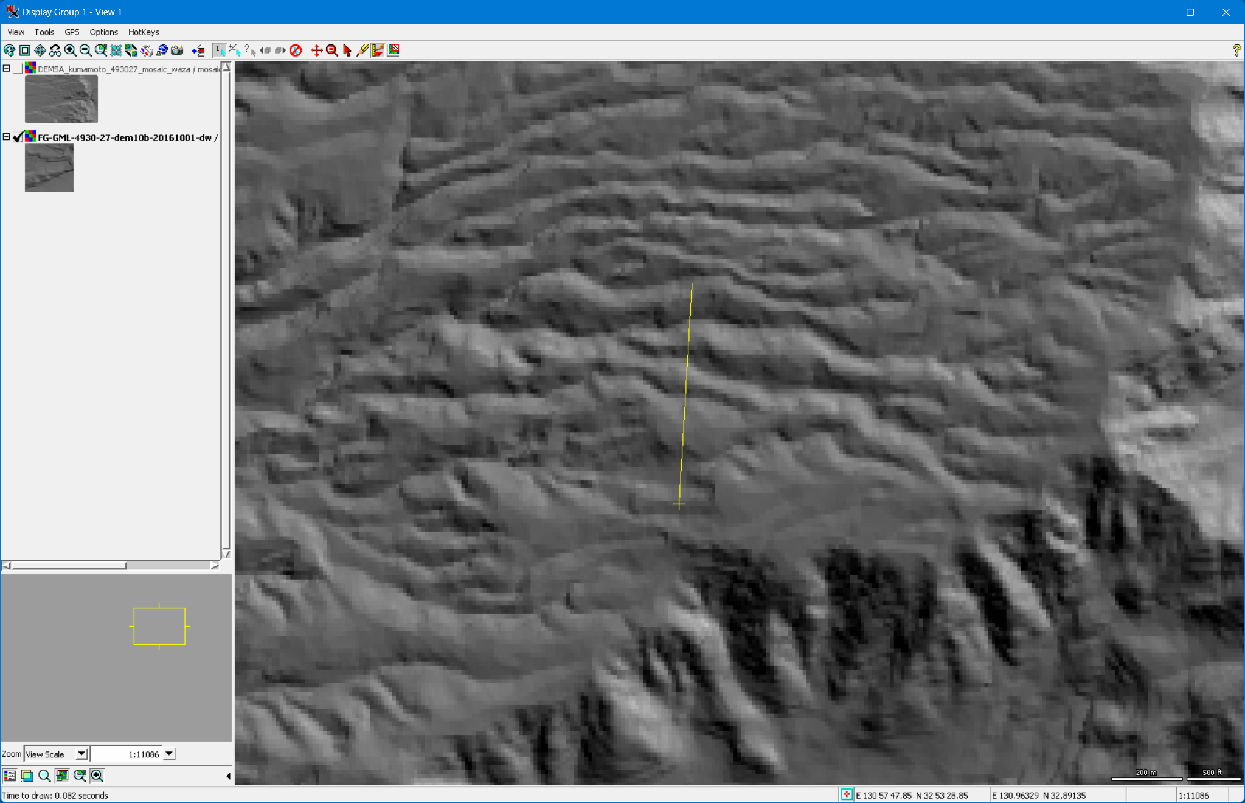The image size is (1245, 803).
Task: Click the overlapping layers icon in sidebar
Action: (x=27, y=776)
